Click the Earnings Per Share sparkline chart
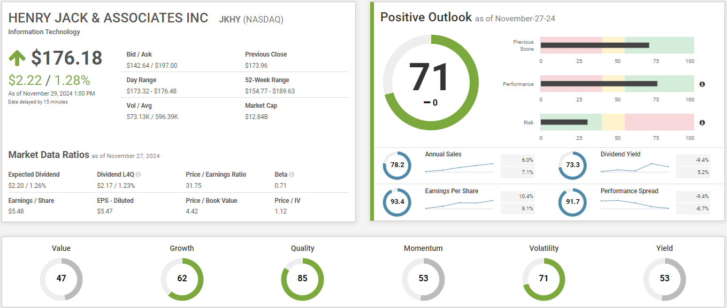This screenshot has height=308, width=727. tap(459, 205)
